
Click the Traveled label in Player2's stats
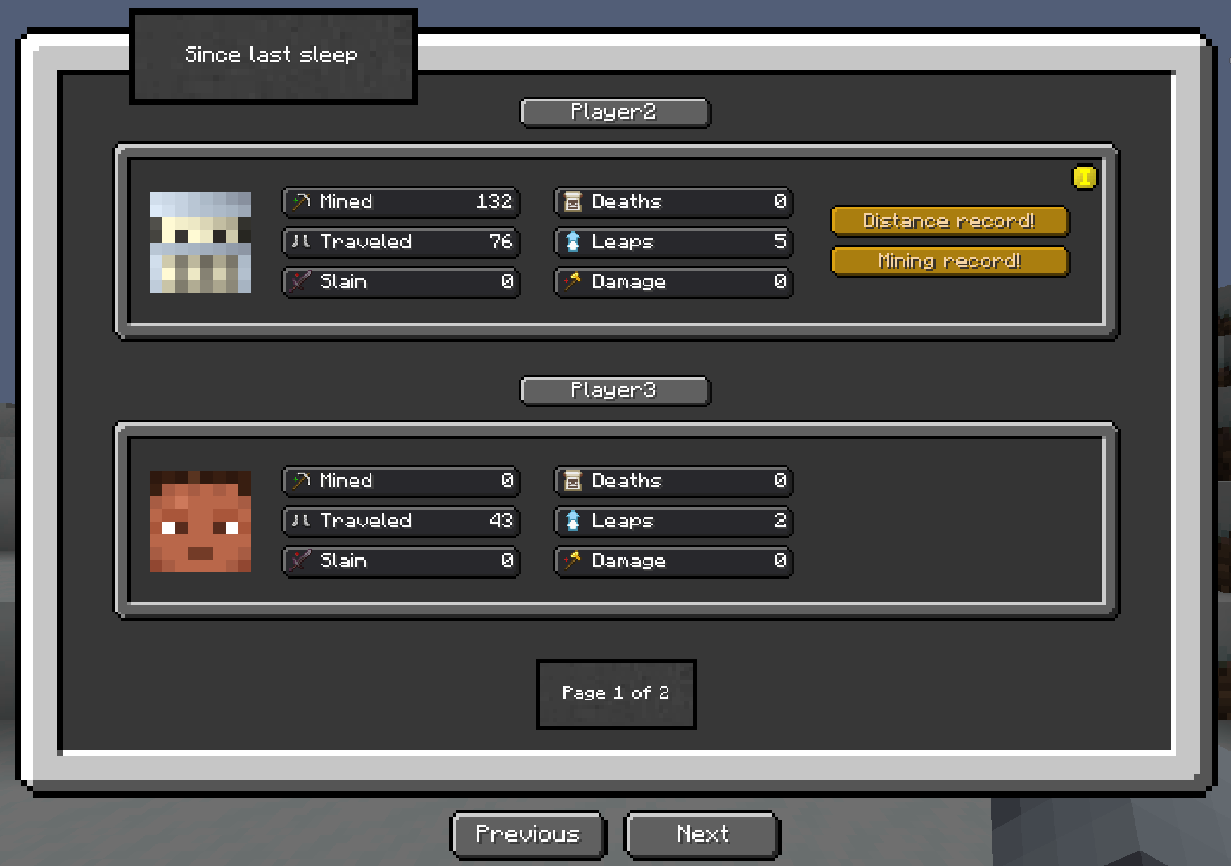tap(366, 242)
